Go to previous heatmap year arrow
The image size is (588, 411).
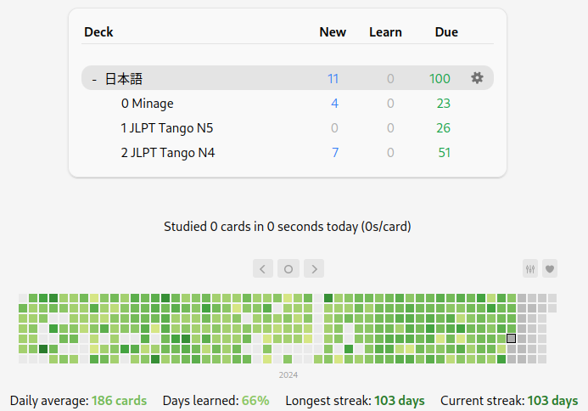pos(263,268)
